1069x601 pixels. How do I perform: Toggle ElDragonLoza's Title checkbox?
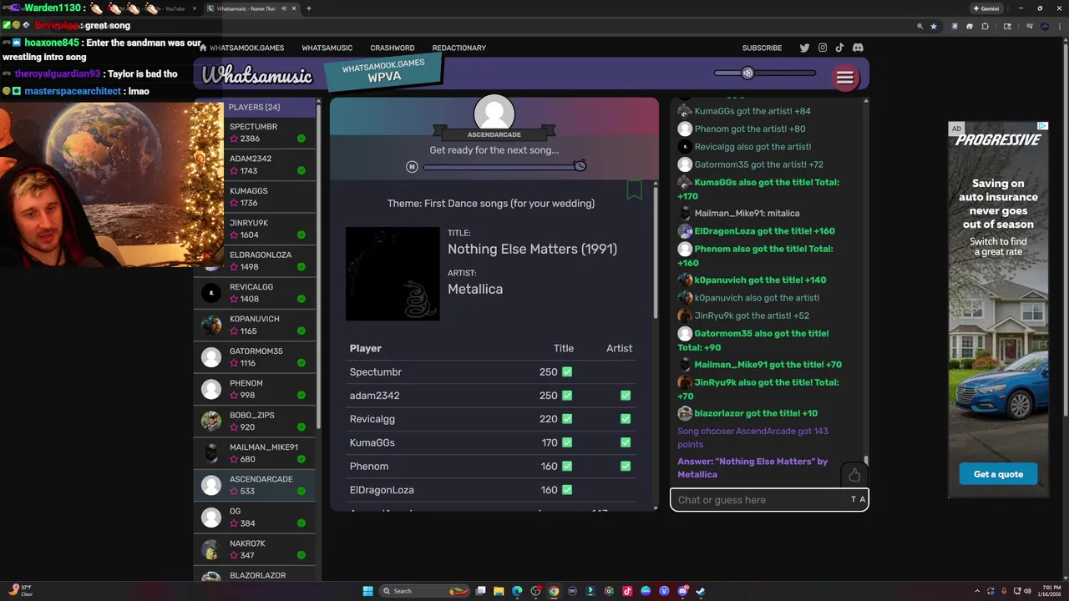[567, 490]
